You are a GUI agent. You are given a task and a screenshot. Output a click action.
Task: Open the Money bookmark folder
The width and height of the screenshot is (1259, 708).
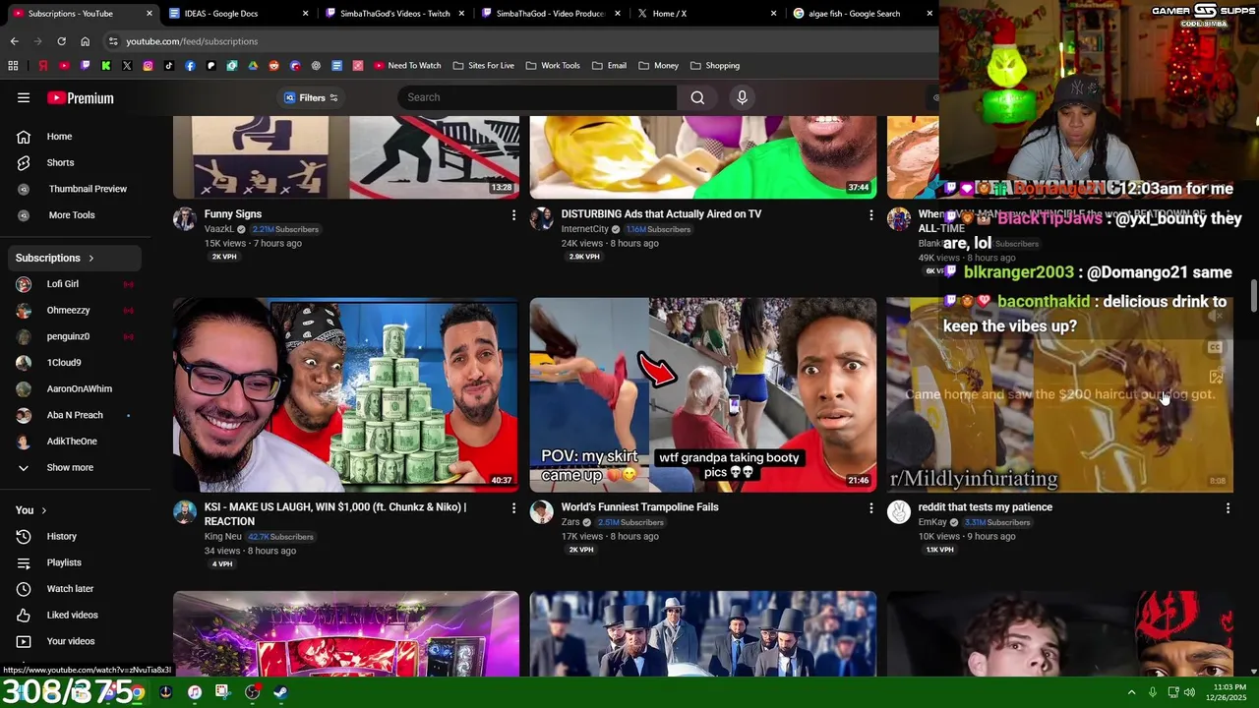click(x=659, y=66)
